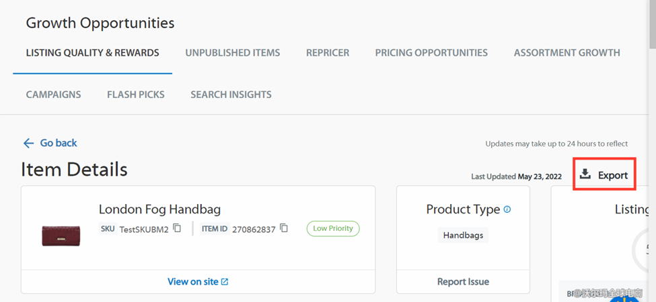Click the Report Issue button
The height and width of the screenshot is (302, 656).
[463, 282]
